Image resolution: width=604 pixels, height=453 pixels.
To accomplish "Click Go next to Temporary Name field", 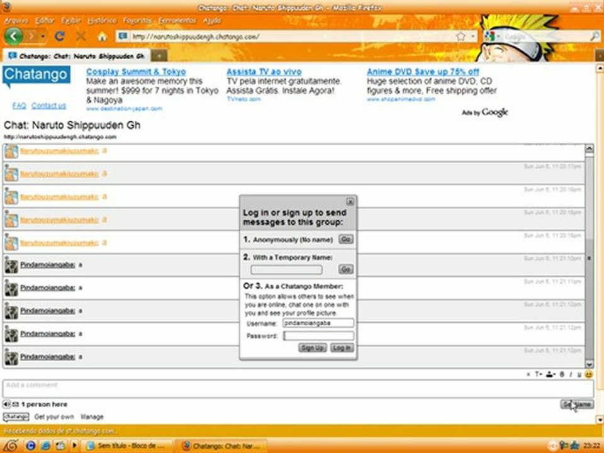I will [345, 269].
